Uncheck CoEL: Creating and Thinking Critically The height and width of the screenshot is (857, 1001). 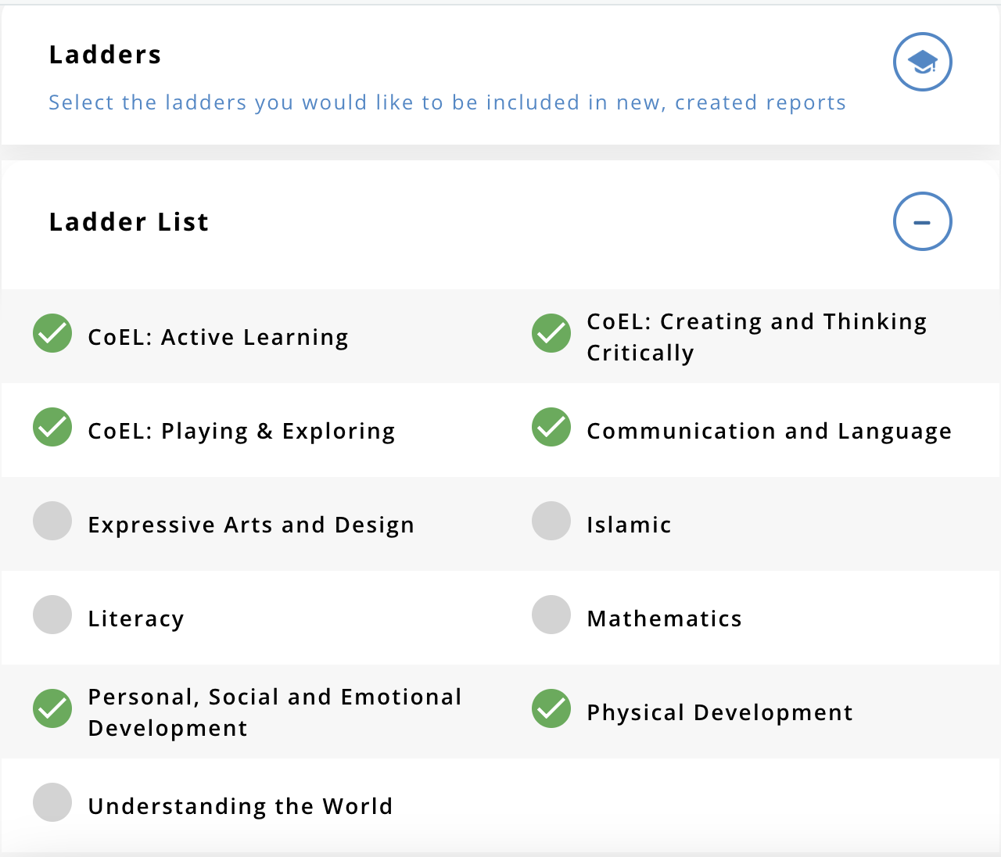[551, 333]
